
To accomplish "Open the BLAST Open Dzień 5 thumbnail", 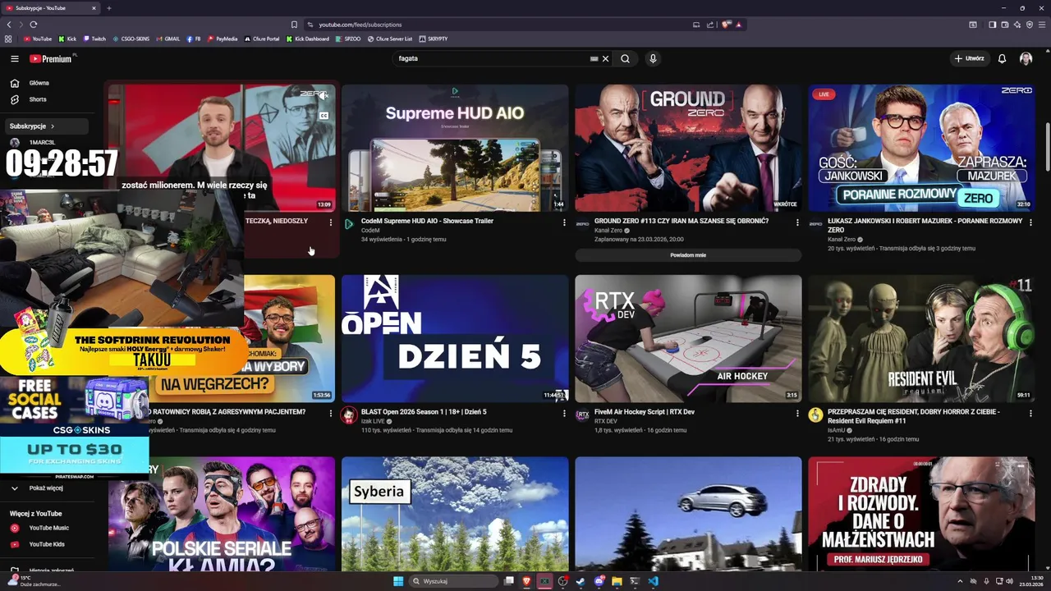I will 455,338.
